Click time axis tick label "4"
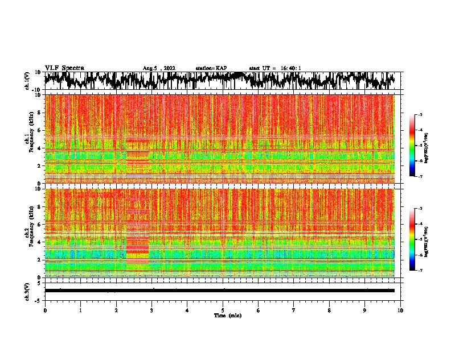Viewport: 451px width, 348px height. [187, 310]
